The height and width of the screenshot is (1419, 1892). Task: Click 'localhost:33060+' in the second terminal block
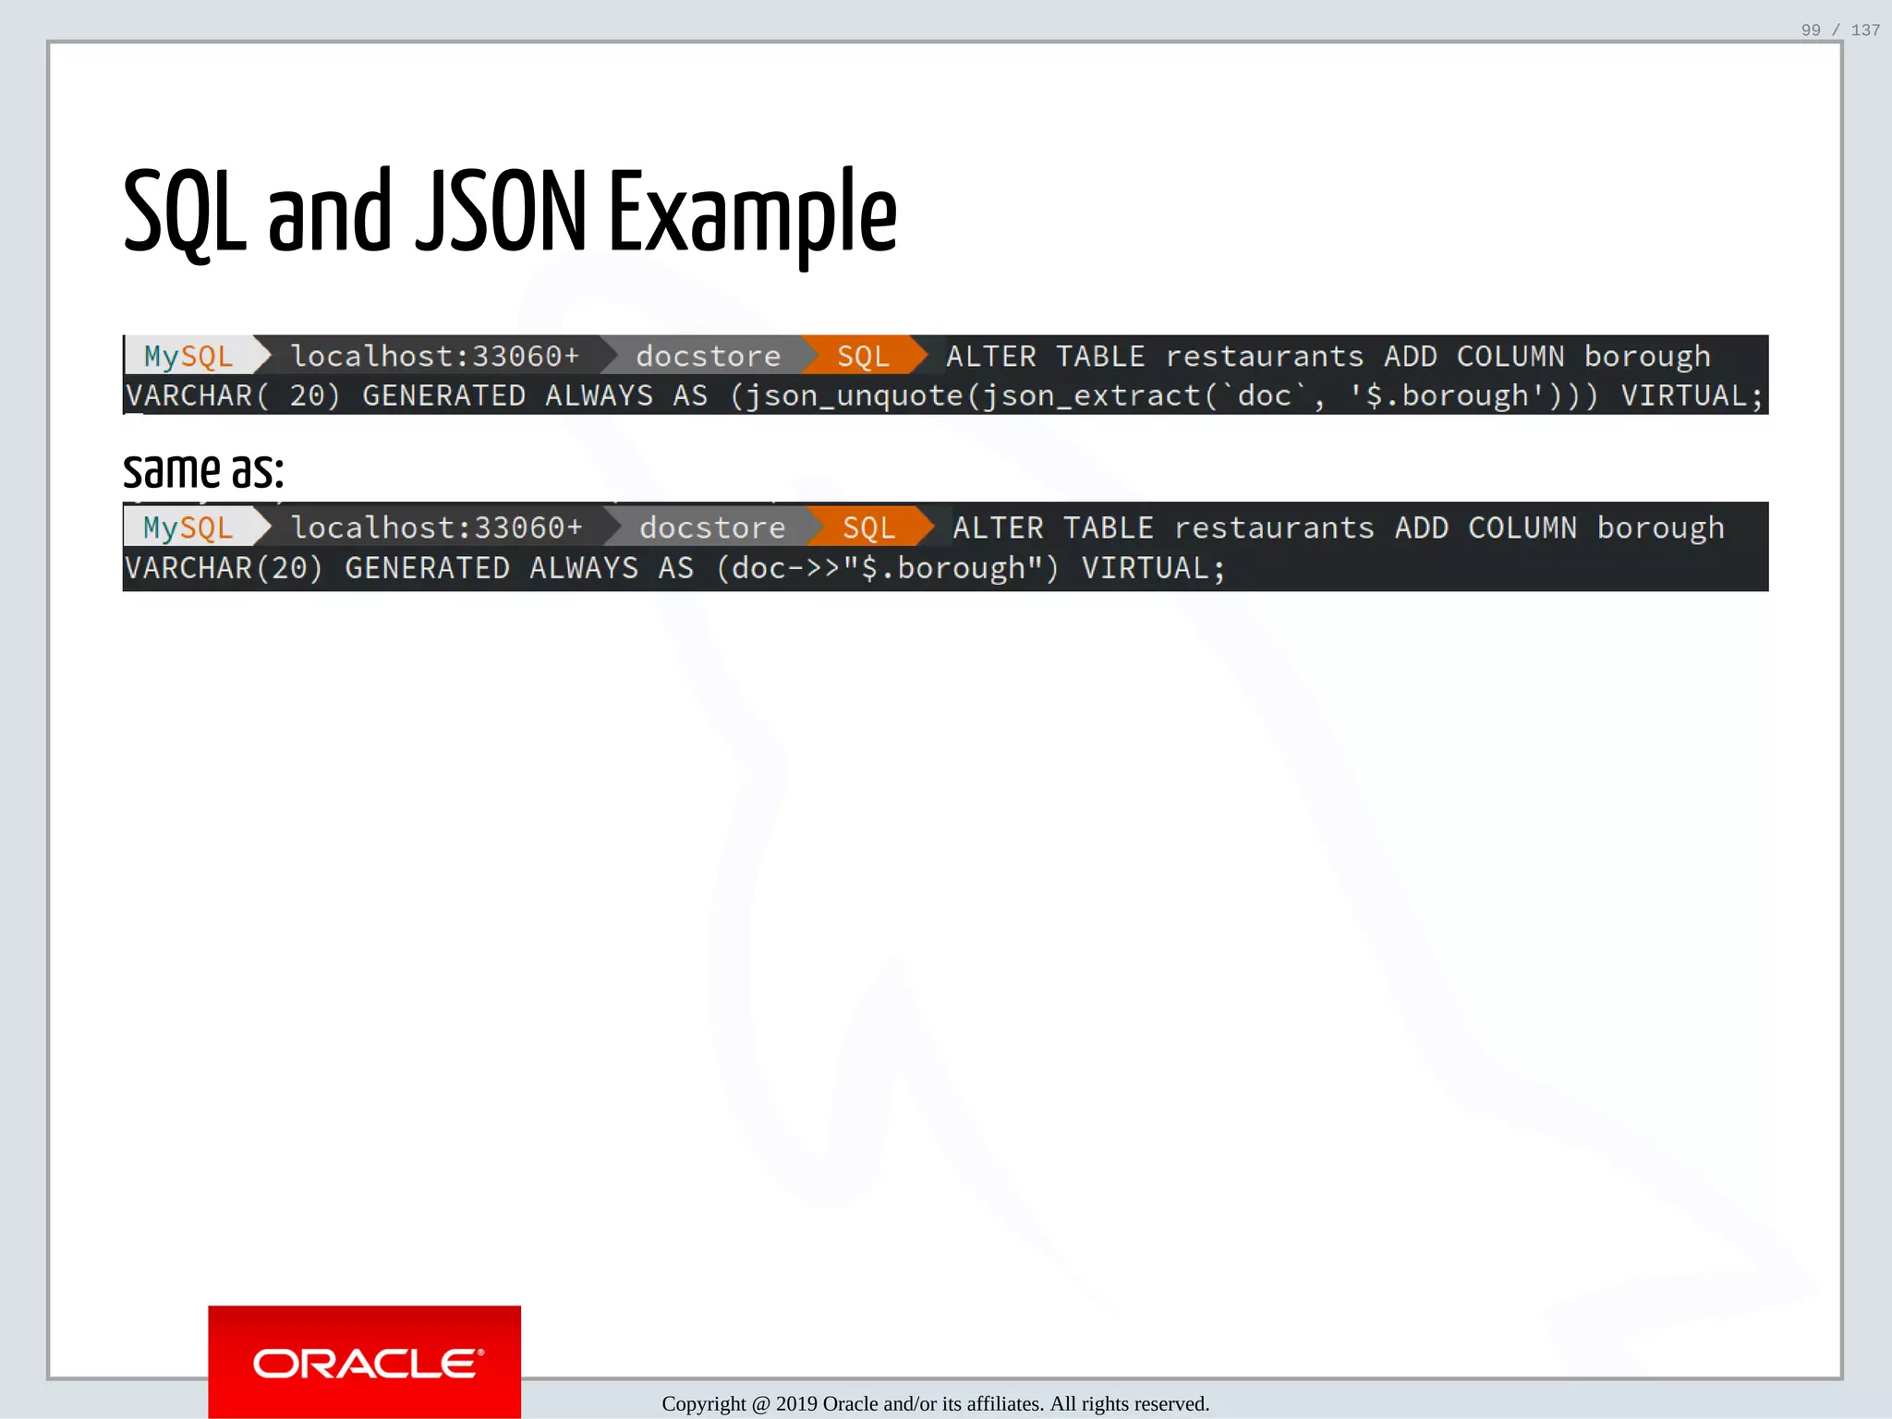437,528
